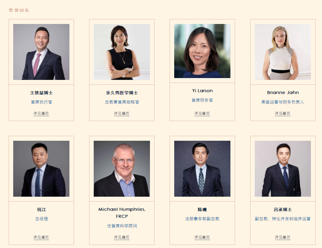Click the portrait photo of 余久筠医学博士
This screenshot has height=248, width=322.
pyautogui.click(x=122, y=52)
